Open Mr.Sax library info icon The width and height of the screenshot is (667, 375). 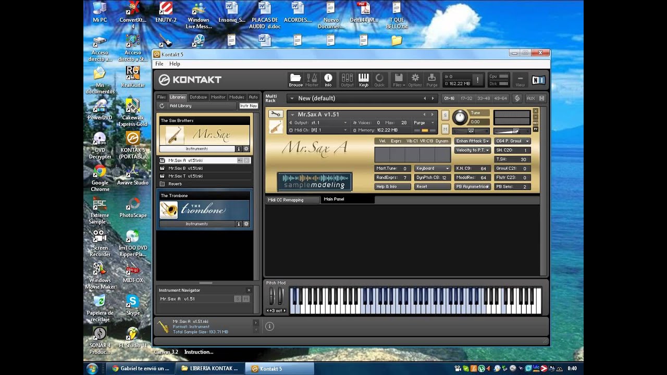[x=239, y=149]
